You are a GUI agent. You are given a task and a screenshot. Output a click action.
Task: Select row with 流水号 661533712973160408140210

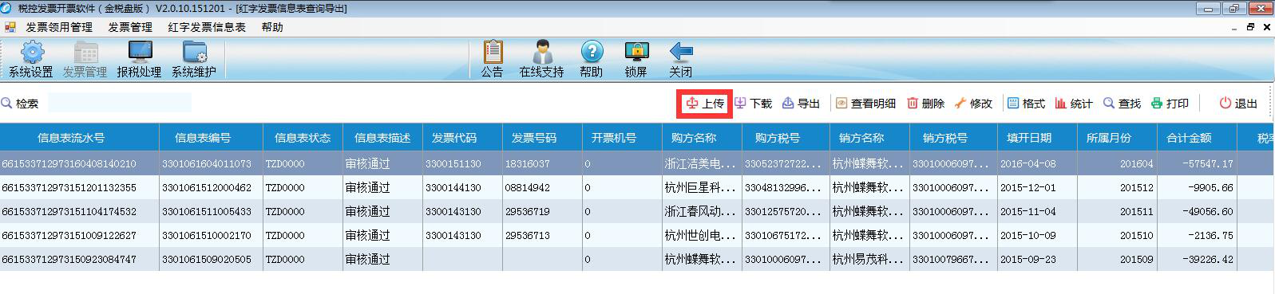[636, 163]
